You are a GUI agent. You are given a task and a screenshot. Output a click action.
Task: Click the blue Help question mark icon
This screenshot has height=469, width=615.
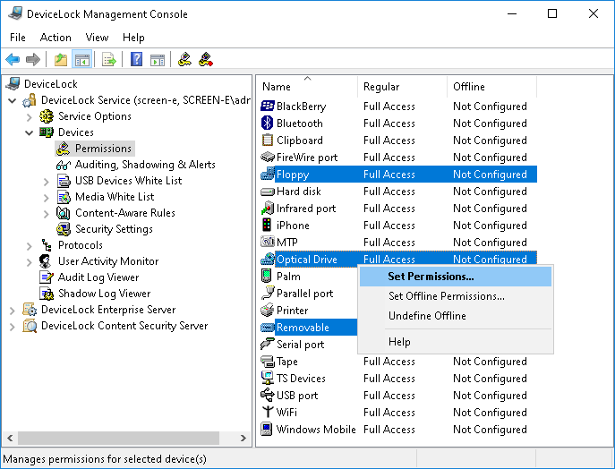[136, 60]
